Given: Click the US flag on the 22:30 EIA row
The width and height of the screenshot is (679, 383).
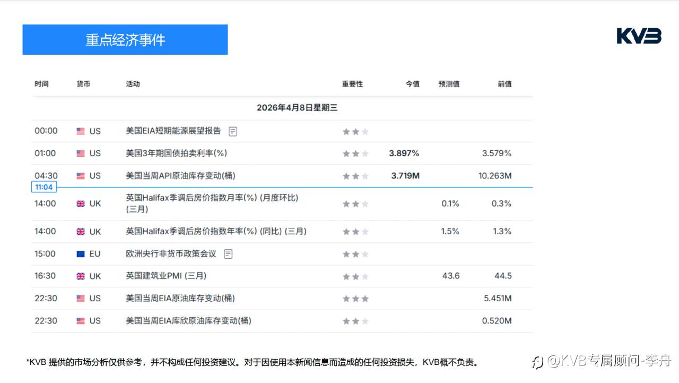Looking at the screenshot, I should (81, 298).
